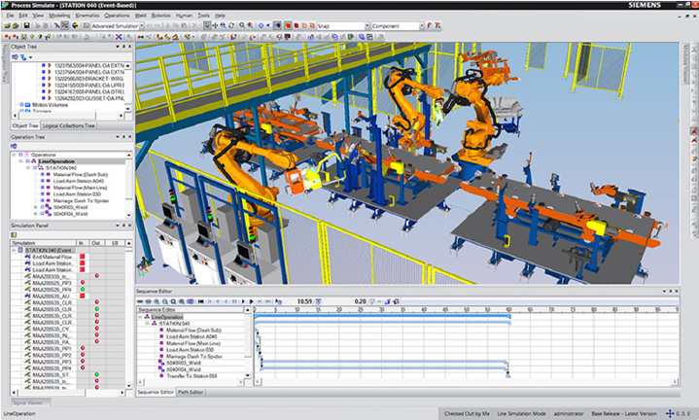Click the S040R03_Weld bar in Gantt timeline
The width and height of the screenshot is (699, 420).
(384, 363)
